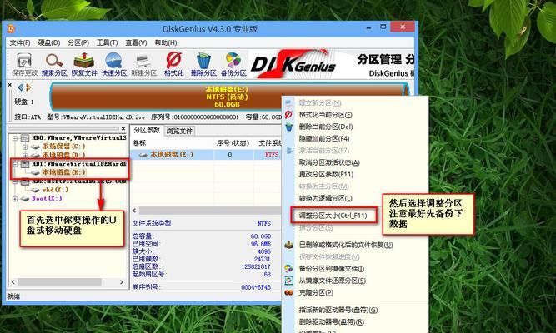Click right arrow of tree pane horizontal scrollbar
Screen dimensions: 556x333
point(122,282)
